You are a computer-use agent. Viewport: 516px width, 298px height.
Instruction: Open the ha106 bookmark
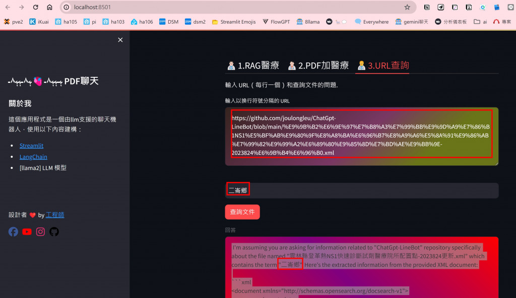coord(142,22)
